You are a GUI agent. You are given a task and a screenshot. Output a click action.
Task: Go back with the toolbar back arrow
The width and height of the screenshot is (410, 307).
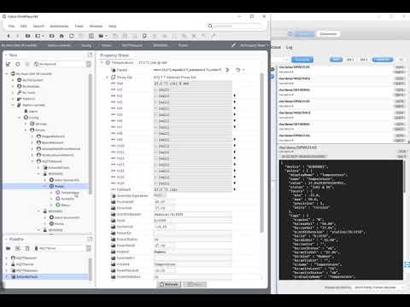pyautogui.click(x=9, y=36)
